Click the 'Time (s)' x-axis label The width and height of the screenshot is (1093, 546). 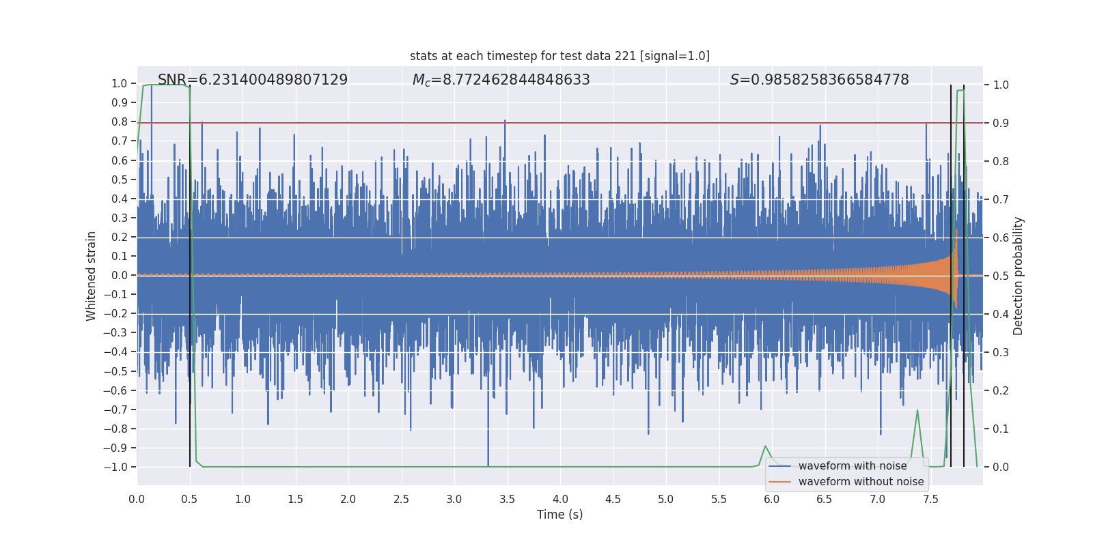click(x=559, y=515)
